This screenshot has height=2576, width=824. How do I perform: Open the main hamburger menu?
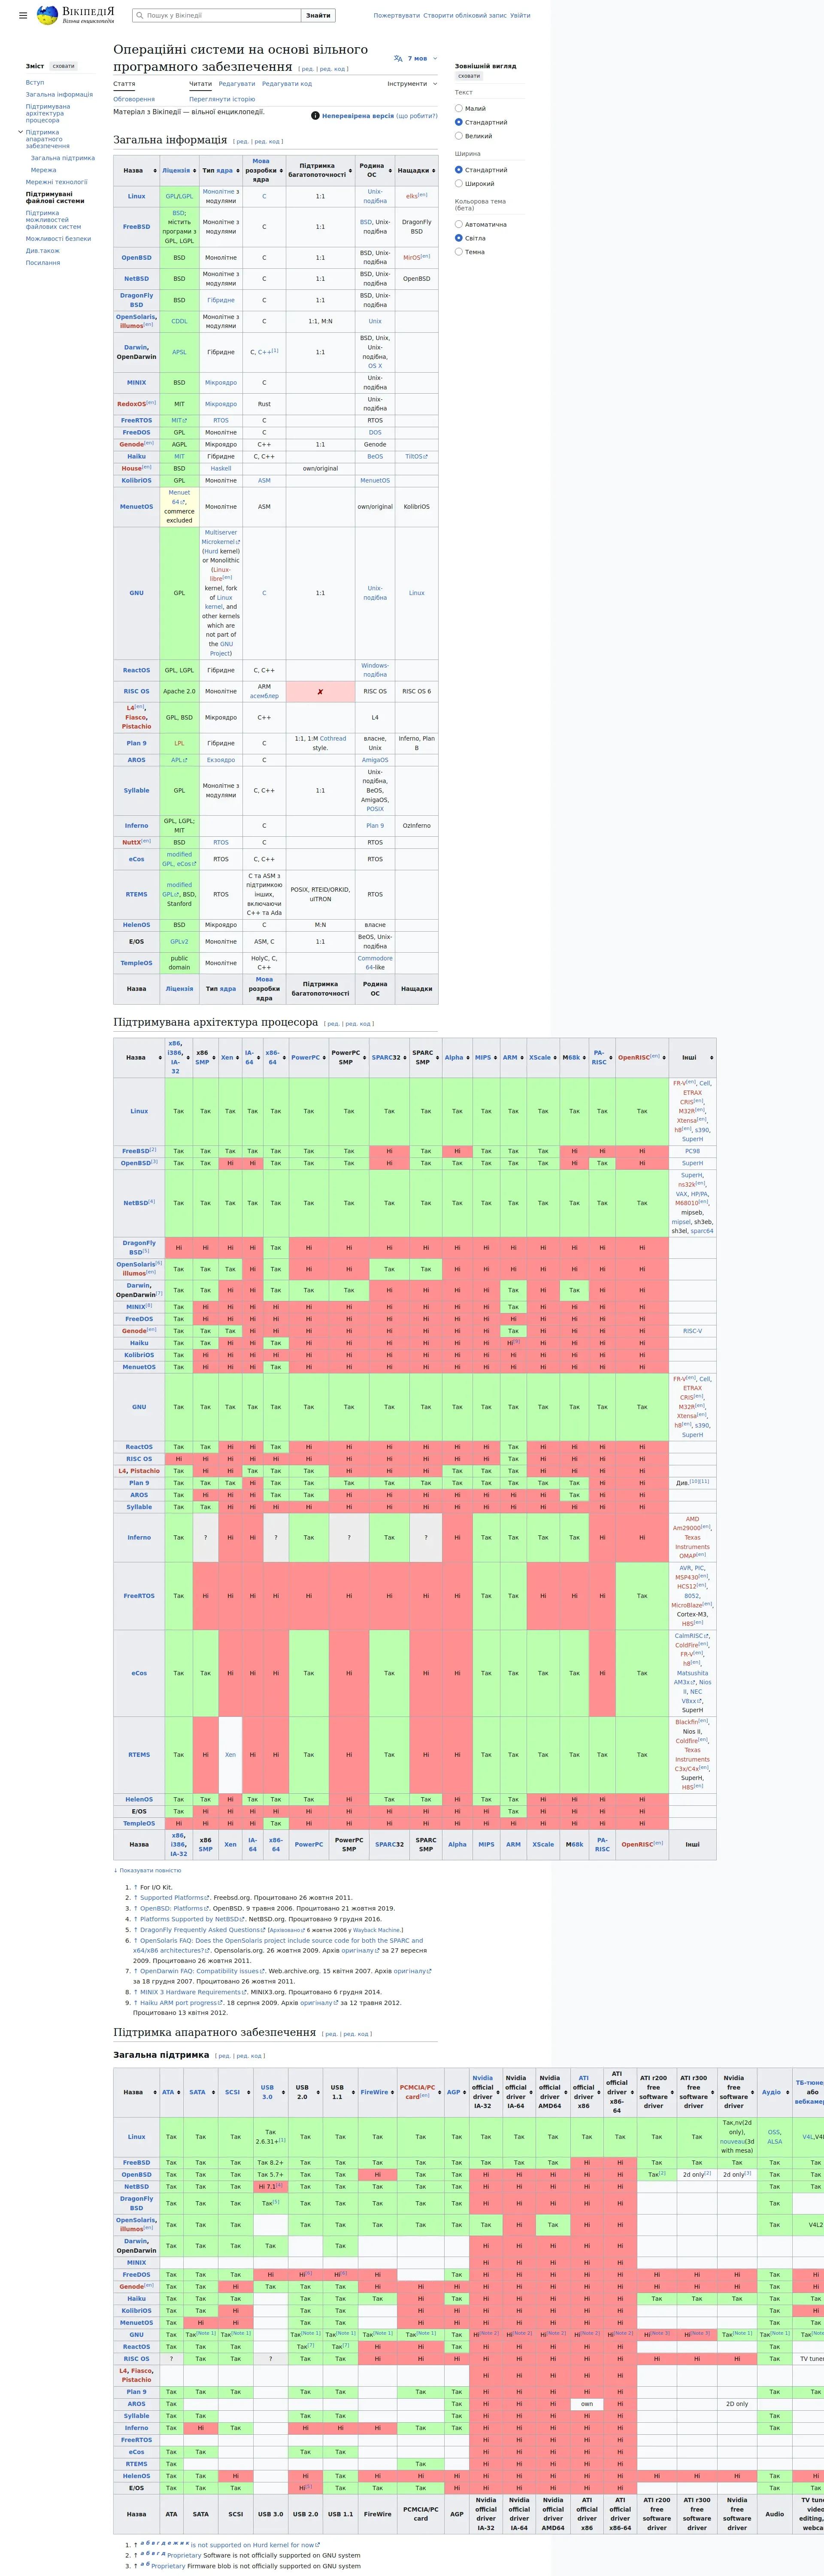[23, 16]
